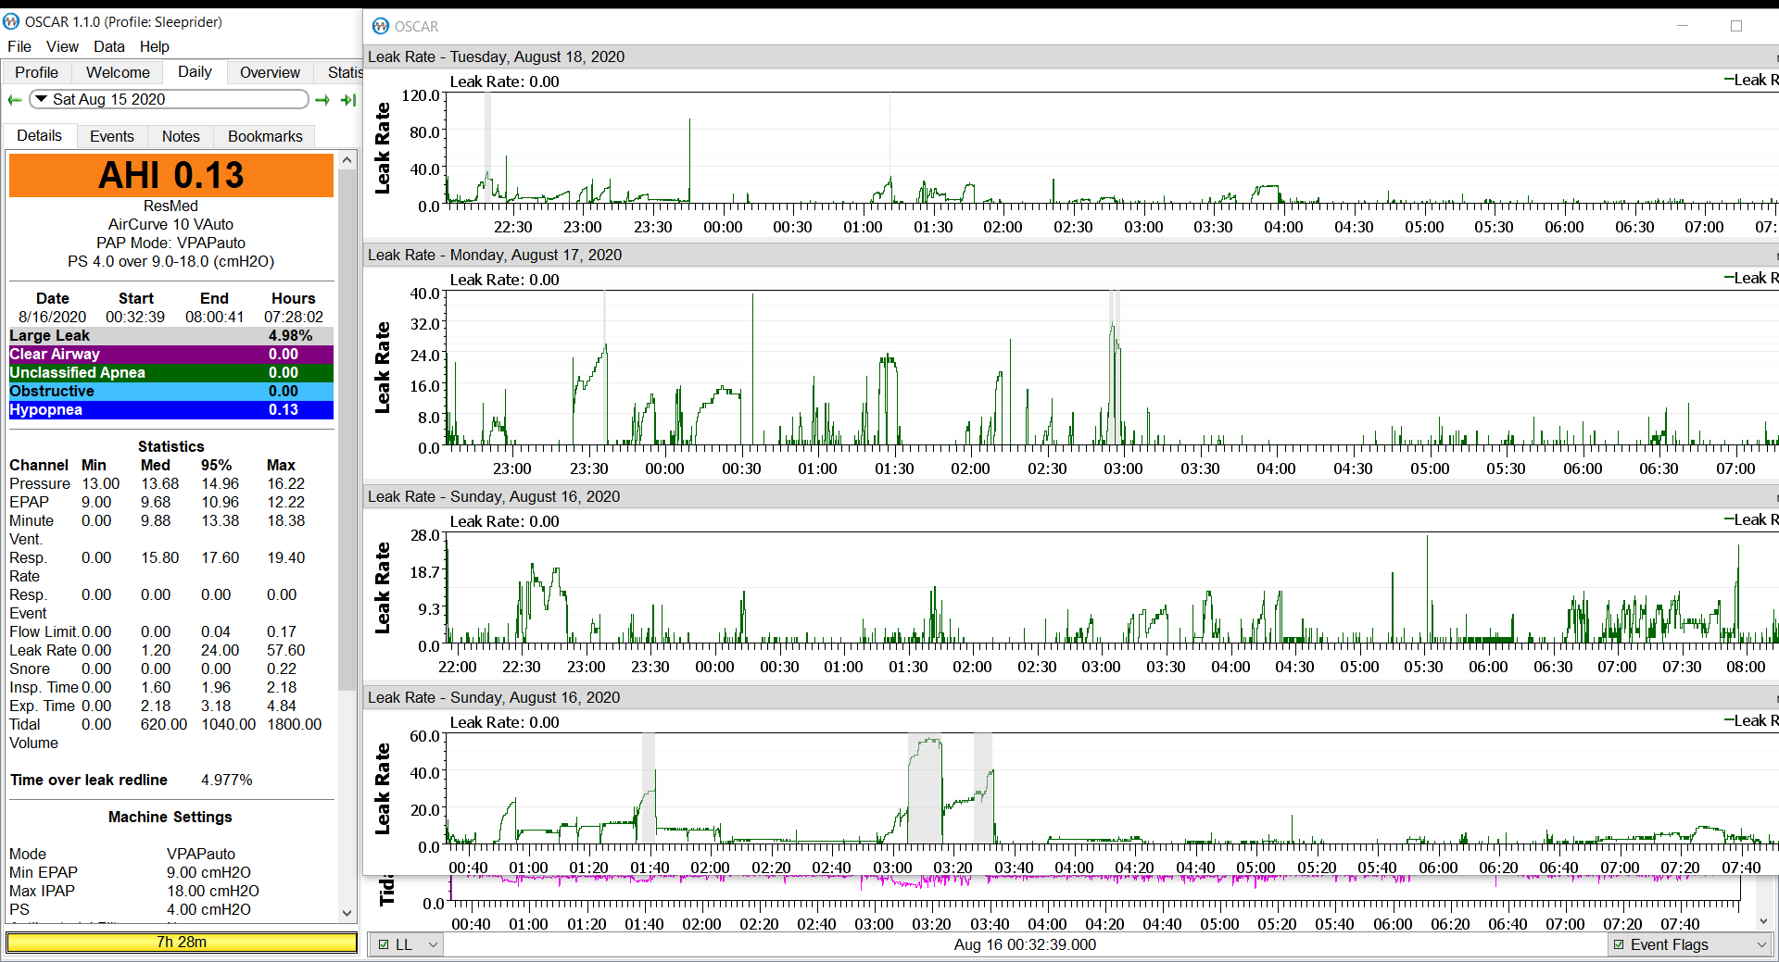1779x962 pixels.
Task: Click the purple Clear Airway row
Action: pyautogui.click(x=171, y=355)
